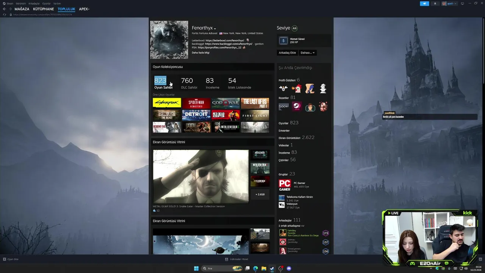Viewport: 485px width, 273px height.
Task: Open the Detroit Become Human thumbnail
Action: tap(196, 115)
